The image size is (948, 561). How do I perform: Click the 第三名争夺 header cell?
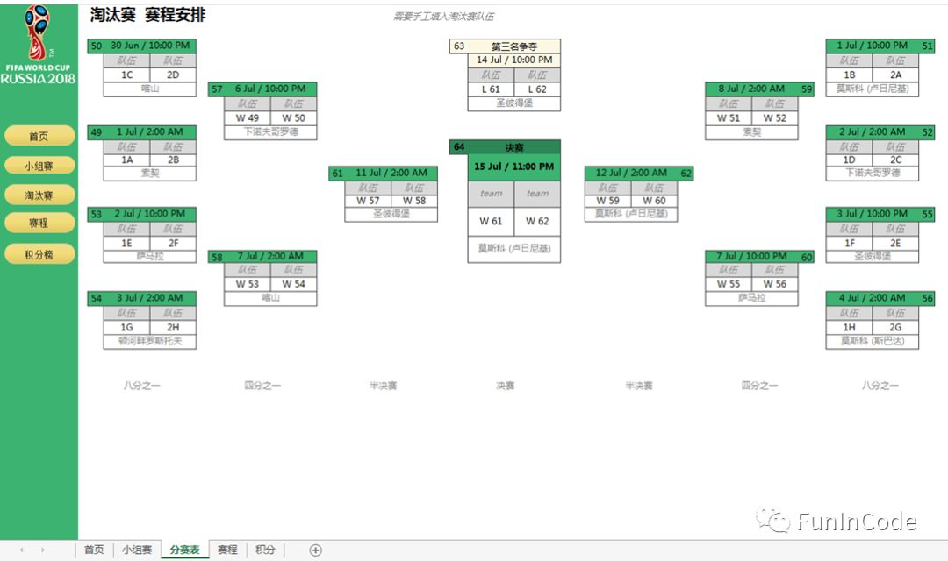513,46
